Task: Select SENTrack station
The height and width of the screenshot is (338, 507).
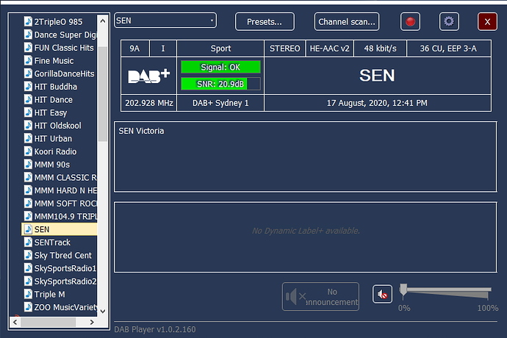Action: (x=47, y=242)
